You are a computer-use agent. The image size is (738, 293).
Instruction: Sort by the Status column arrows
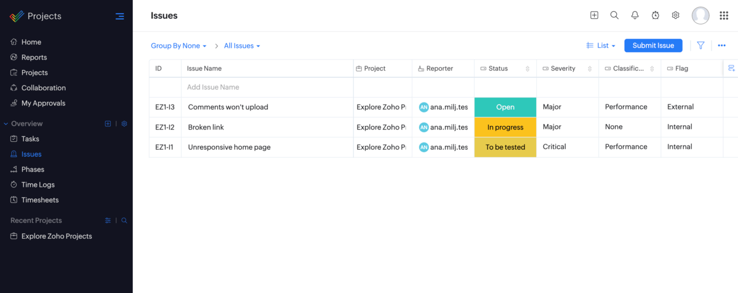527,69
